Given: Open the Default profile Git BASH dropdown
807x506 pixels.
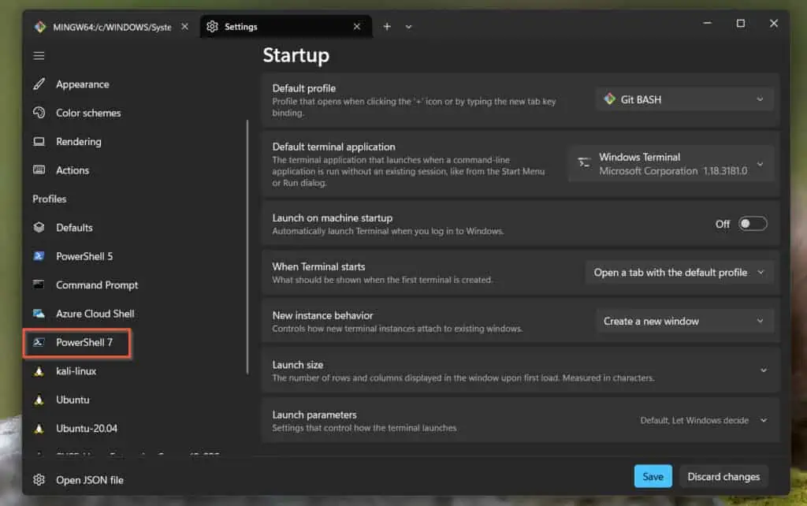Looking at the screenshot, I should tap(685, 99).
